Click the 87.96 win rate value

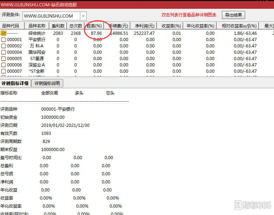pyautogui.click(x=96, y=33)
